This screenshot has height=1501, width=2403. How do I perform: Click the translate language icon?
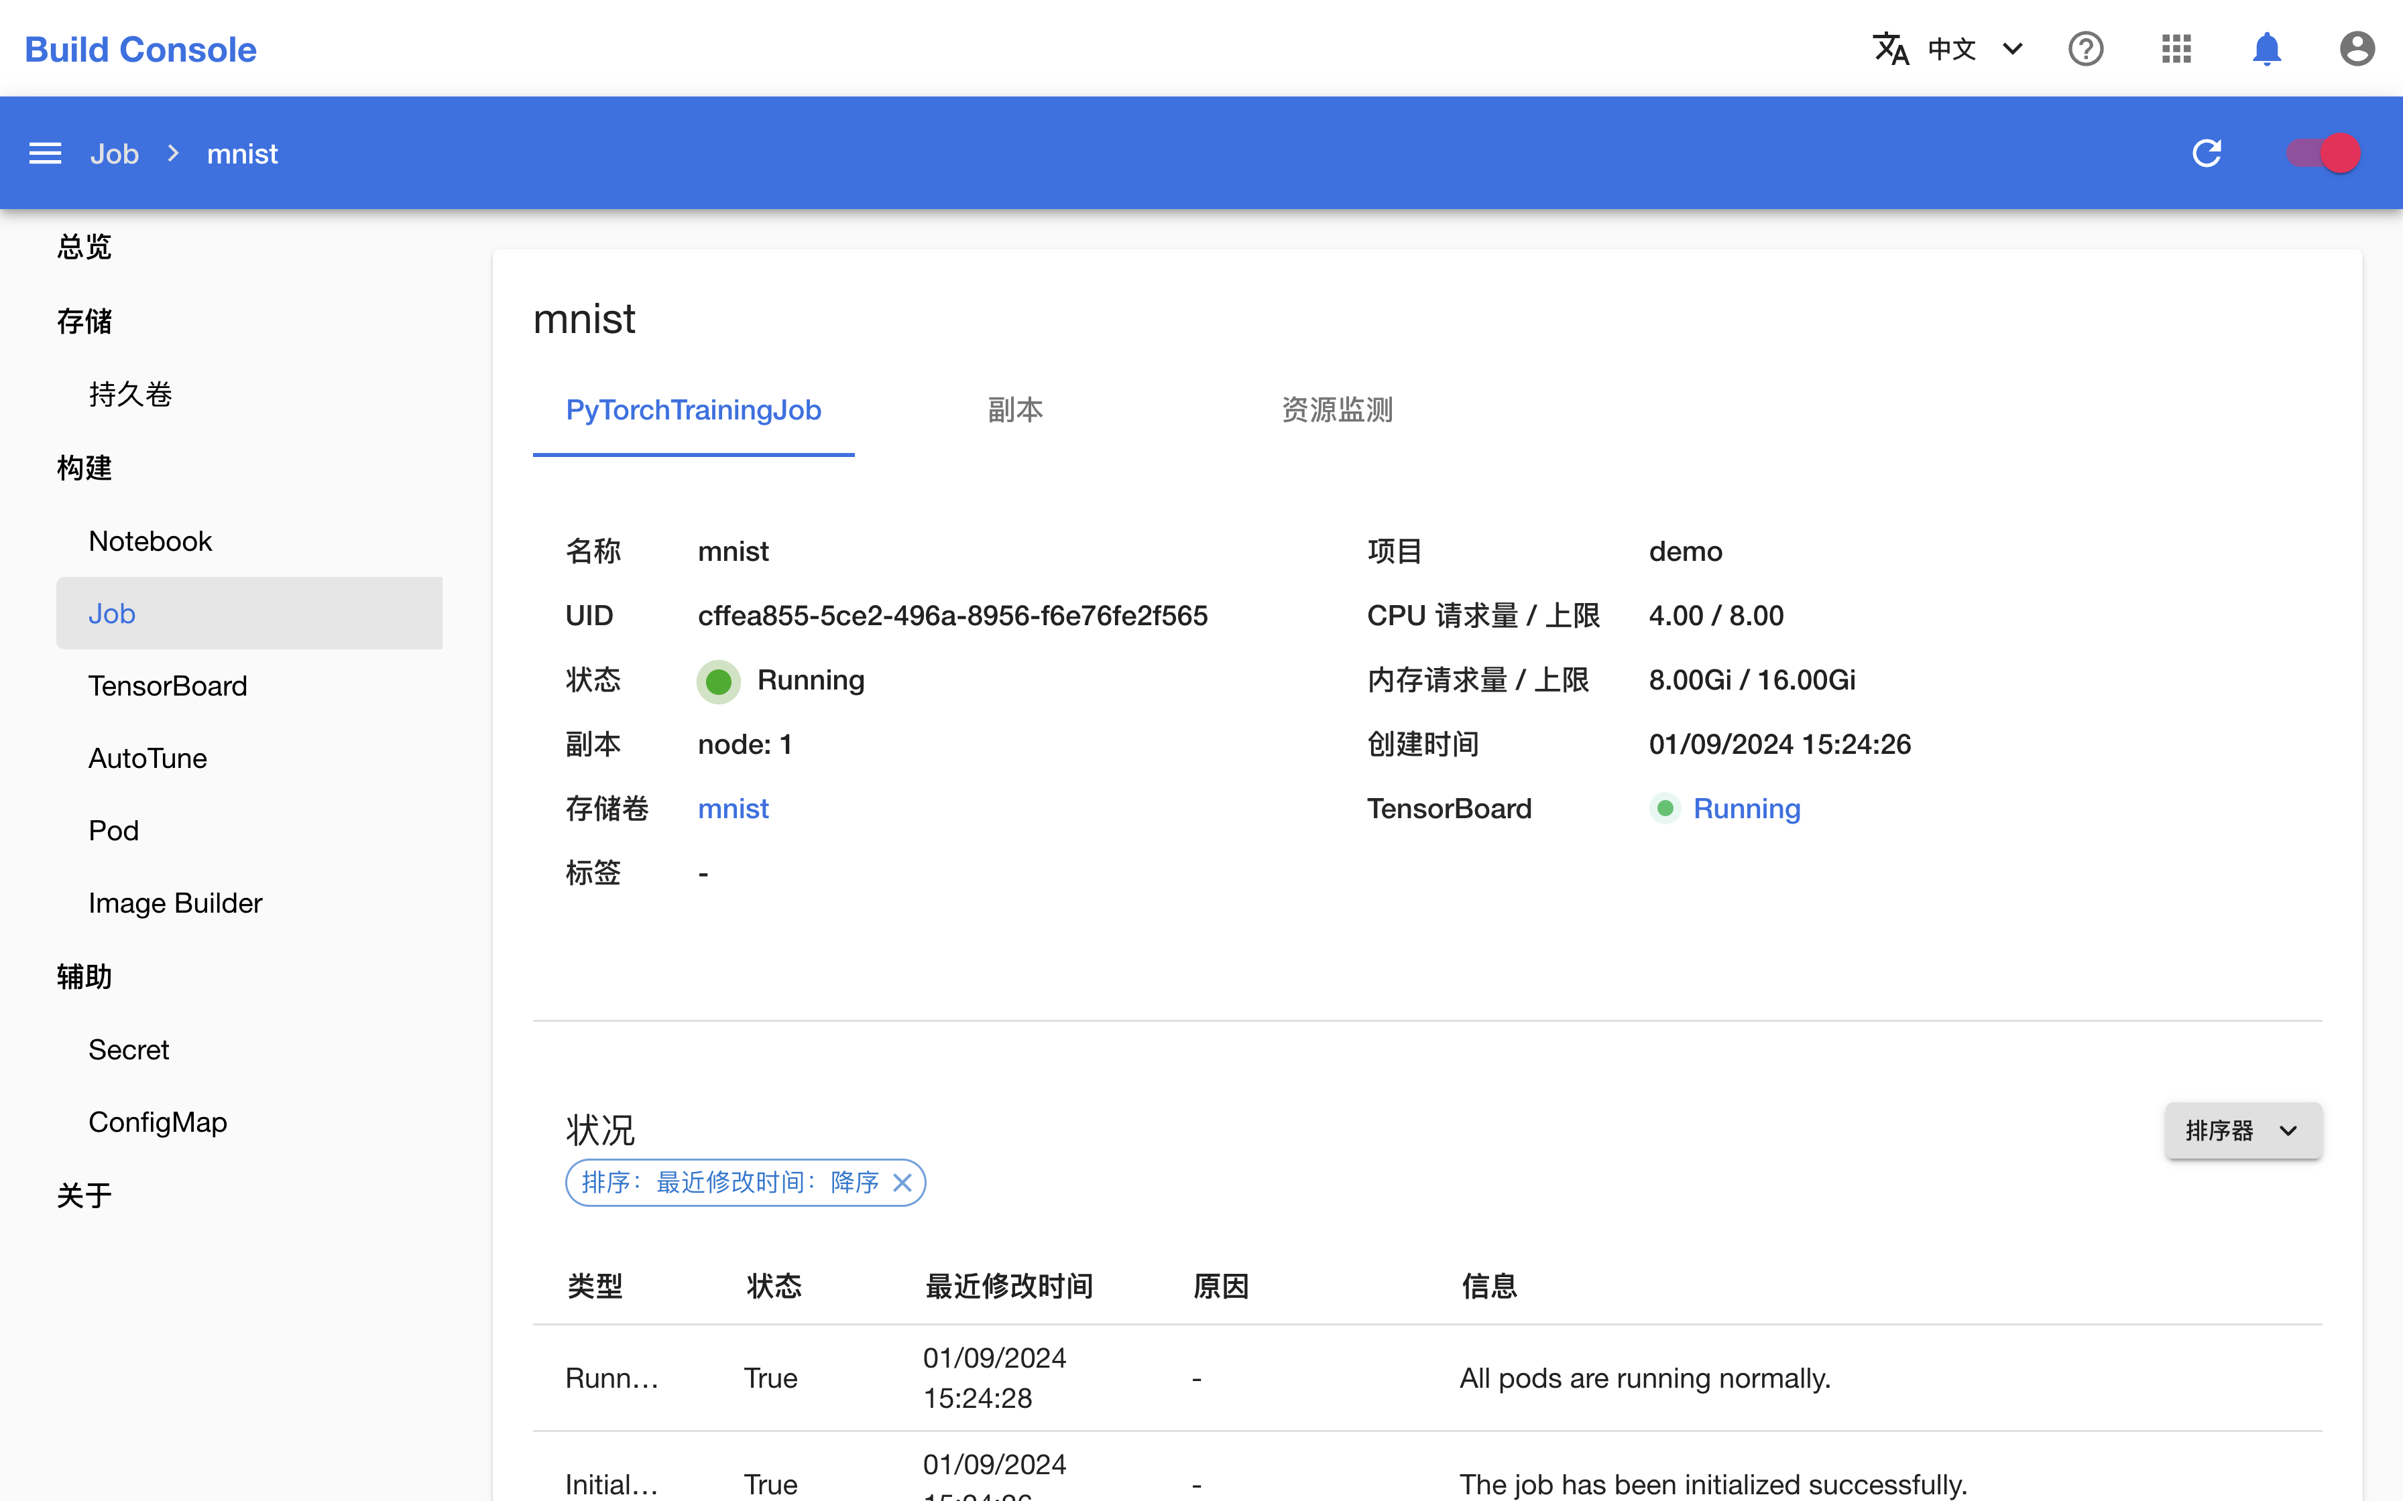(x=1891, y=49)
